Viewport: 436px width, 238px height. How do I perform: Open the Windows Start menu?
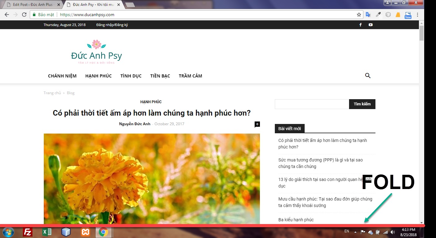(x=8, y=231)
